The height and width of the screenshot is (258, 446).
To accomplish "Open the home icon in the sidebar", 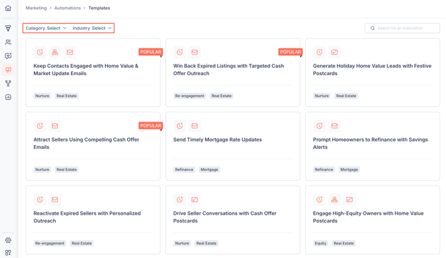I will click(x=8, y=8).
